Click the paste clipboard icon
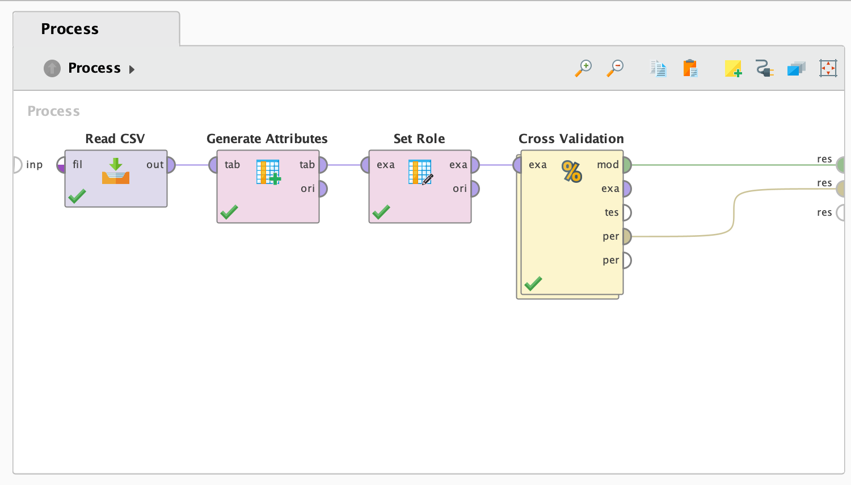 [690, 68]
